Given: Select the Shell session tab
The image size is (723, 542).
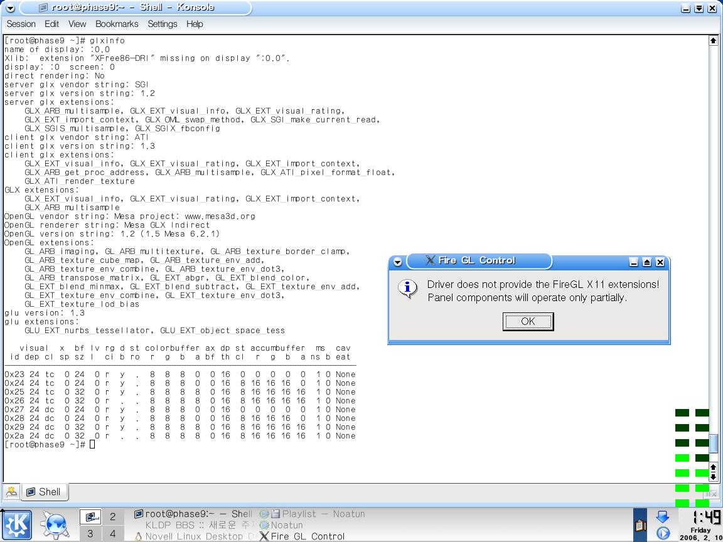Looking at the screenshot, I should pyautogui.click(x=45, y=492).
